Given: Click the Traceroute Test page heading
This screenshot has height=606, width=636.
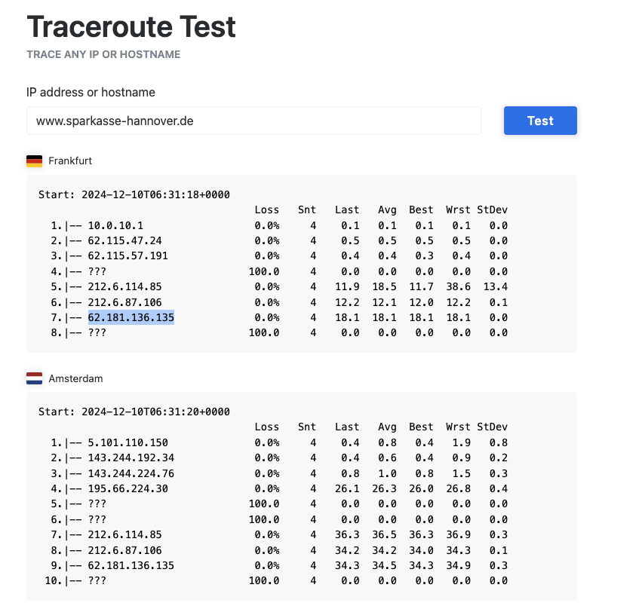Looking at the screenshot, I should coord(131,26).
